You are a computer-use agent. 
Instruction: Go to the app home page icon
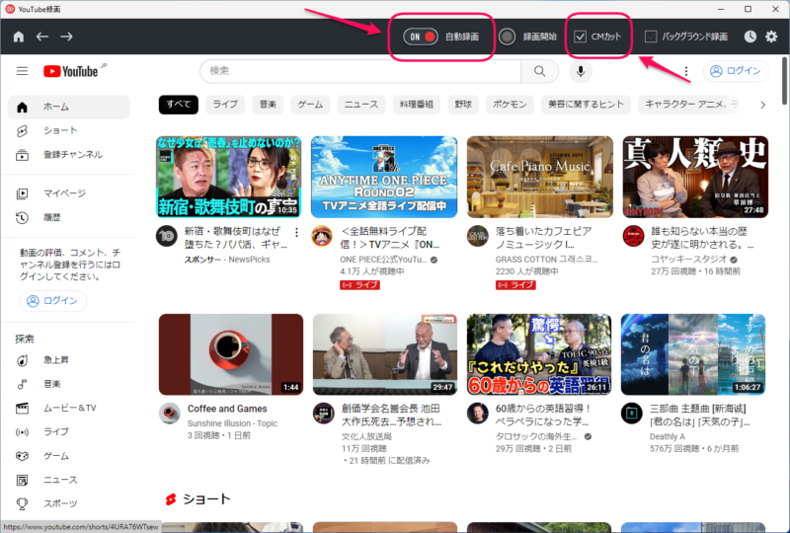19,37
